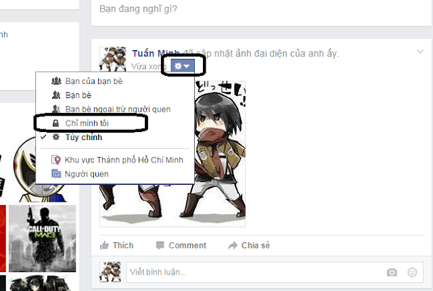433x291 pixels.
Task: Share the post via Chia sẻ
Action: [249, 245]
